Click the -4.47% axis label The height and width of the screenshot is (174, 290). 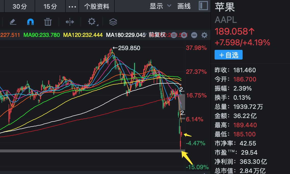click(196, 143)
